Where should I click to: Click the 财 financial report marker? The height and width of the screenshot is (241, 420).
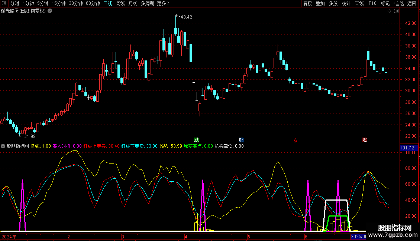click(x=241, y=140)
